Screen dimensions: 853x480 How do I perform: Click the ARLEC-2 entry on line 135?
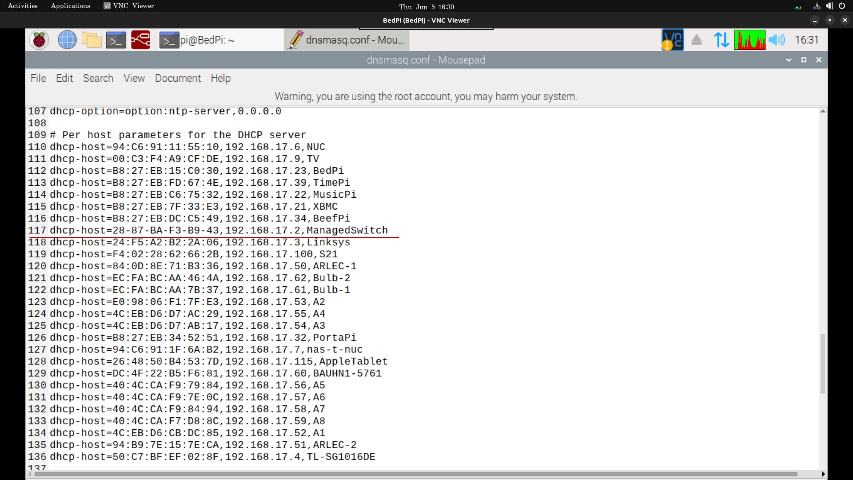tap(203, 445)
